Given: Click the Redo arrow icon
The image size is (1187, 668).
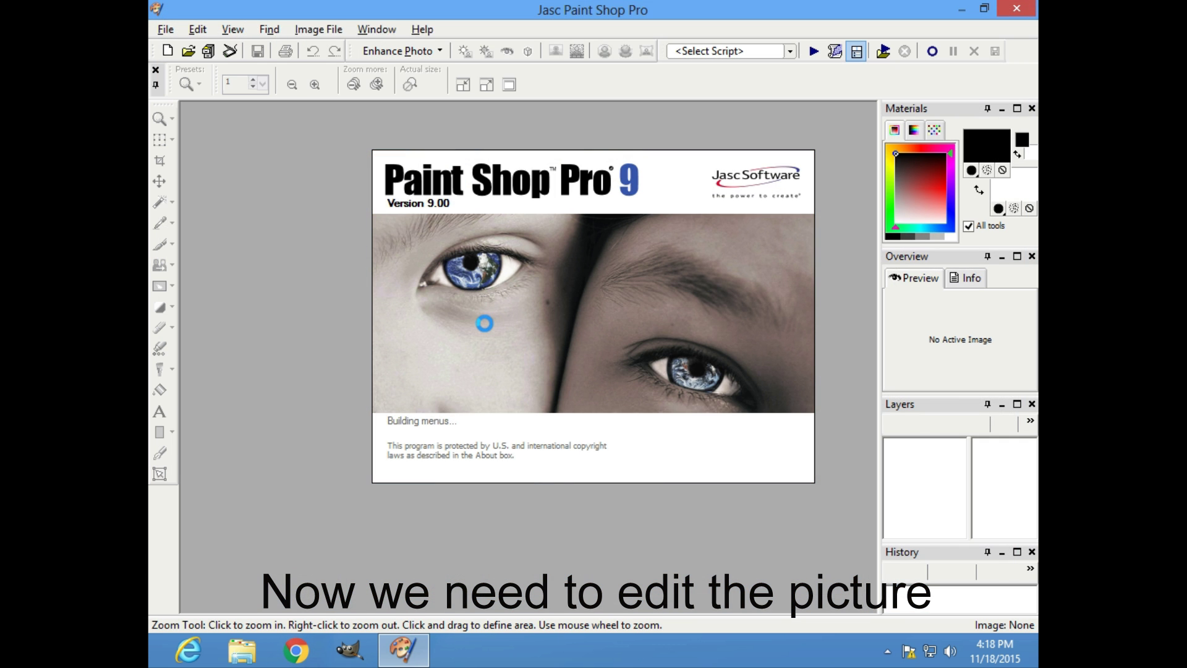Looking at the screenshot, I should pyautogui.click(x=334, y=51).
